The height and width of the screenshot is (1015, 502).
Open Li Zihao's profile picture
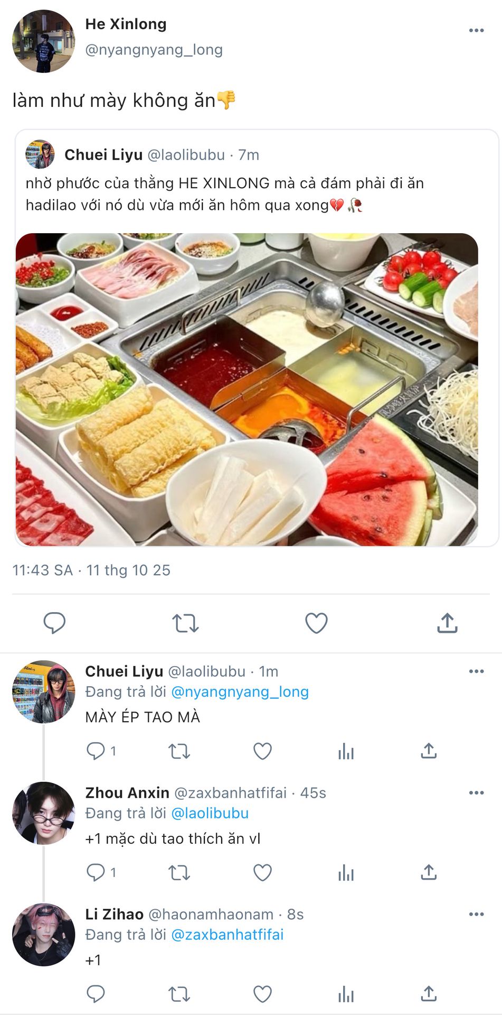pyautogui.click(x=44, y=935)
